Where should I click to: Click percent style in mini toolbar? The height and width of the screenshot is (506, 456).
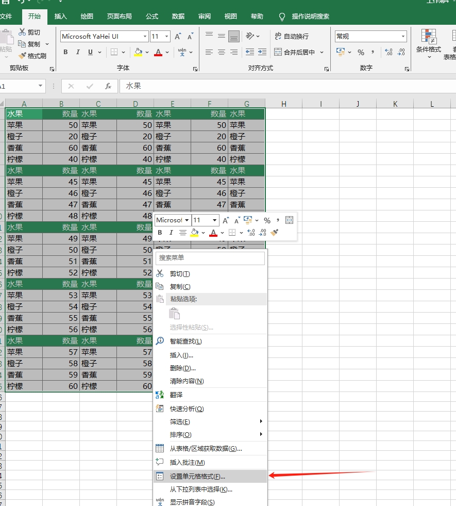[x=267, y=220]
